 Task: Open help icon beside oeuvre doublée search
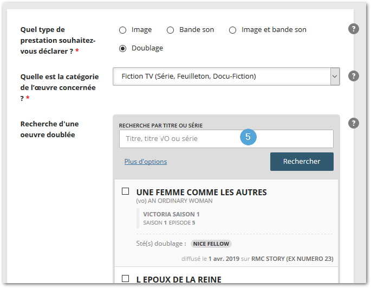point(354,123)
